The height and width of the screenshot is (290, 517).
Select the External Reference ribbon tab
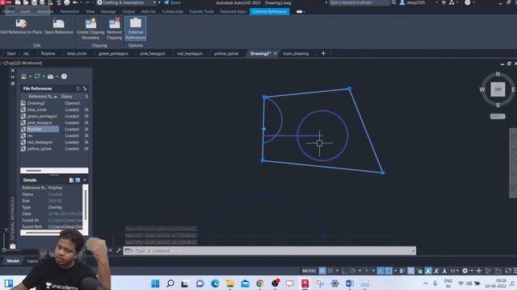tap(269, 11)
